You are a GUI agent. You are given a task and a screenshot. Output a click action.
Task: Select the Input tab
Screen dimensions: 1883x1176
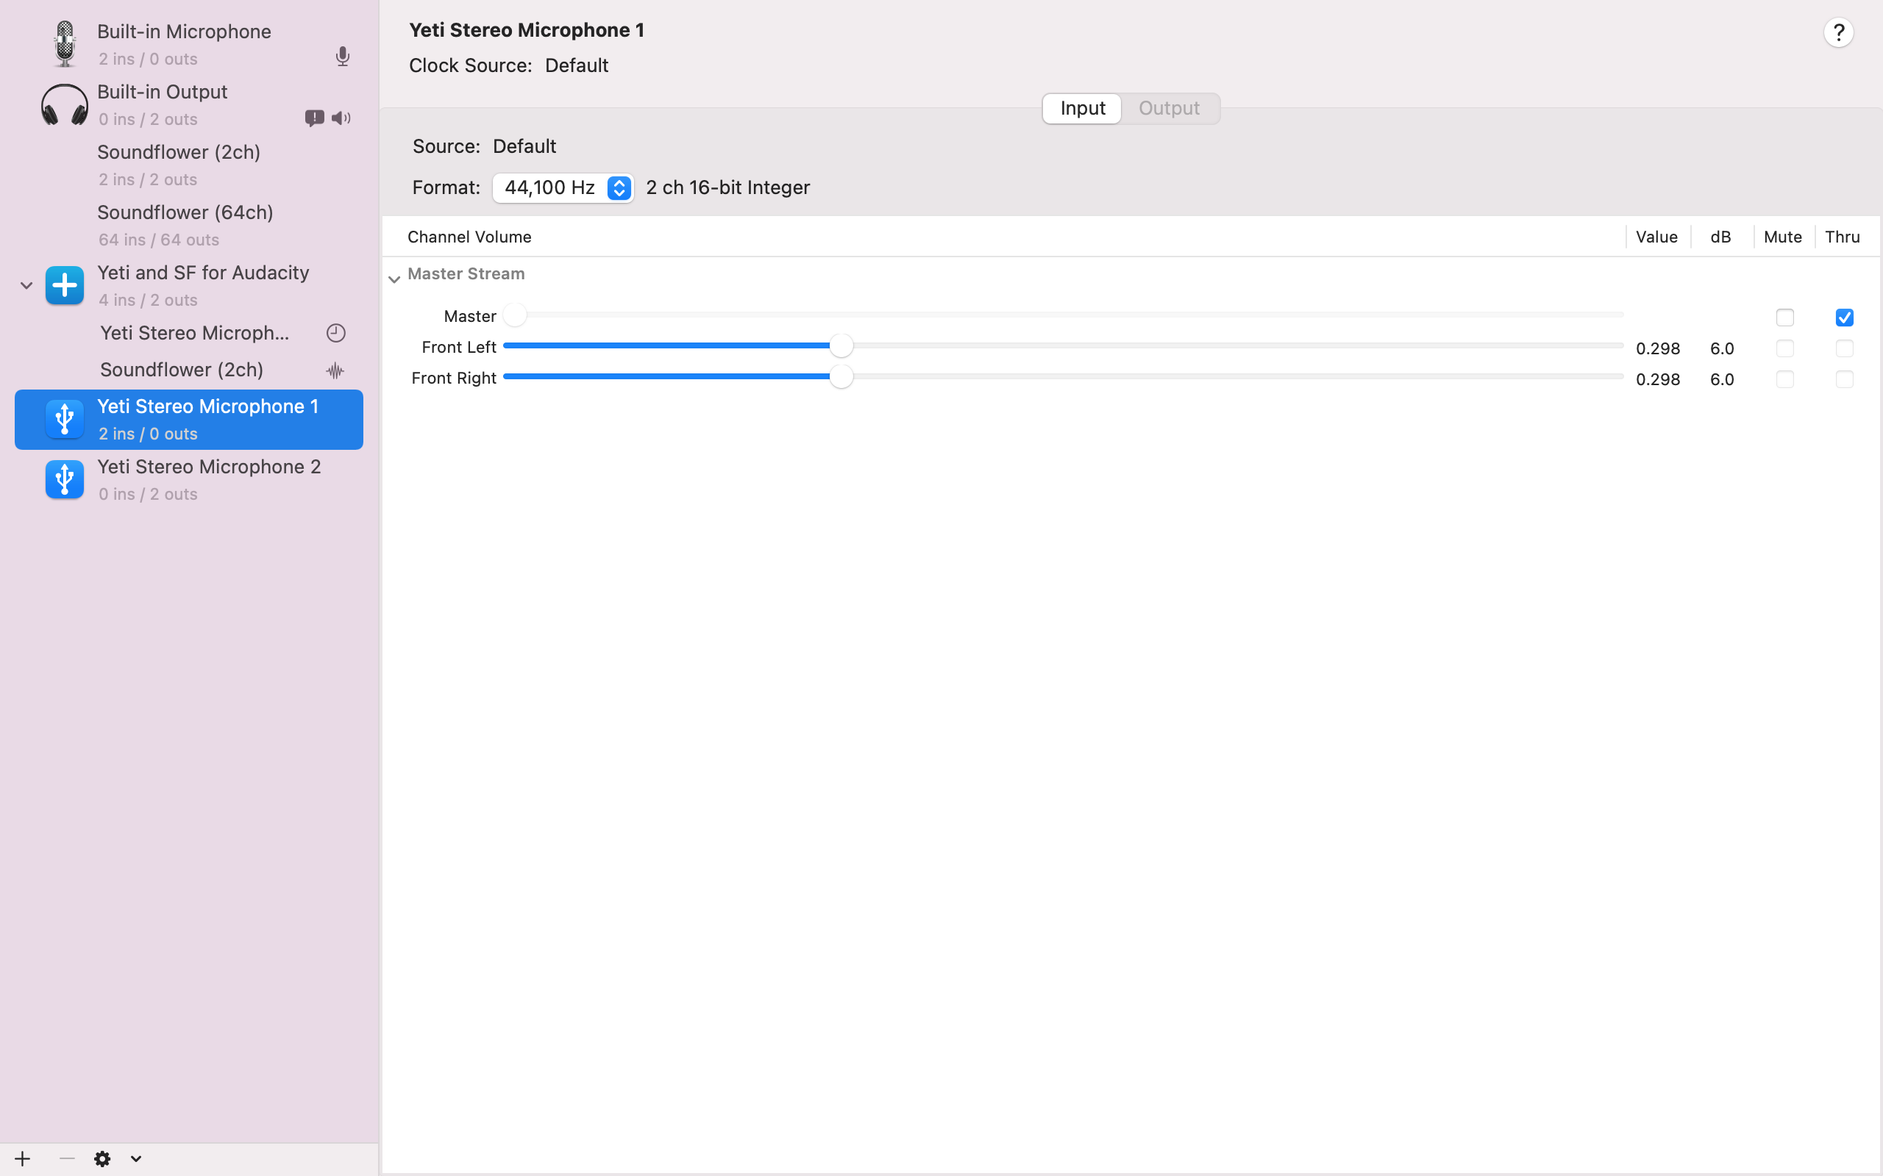1082,108
